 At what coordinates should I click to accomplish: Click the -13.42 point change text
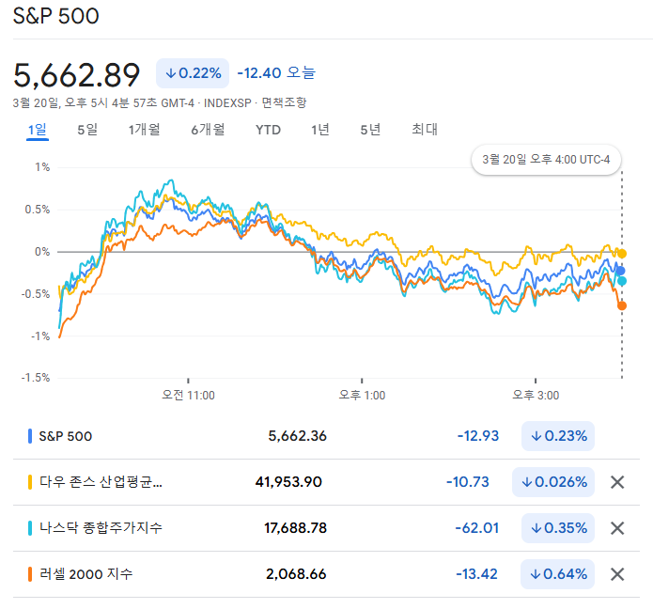click(x=477, y=574)
